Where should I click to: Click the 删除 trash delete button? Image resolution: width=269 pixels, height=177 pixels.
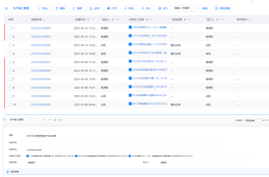click(x=61, y=8)
